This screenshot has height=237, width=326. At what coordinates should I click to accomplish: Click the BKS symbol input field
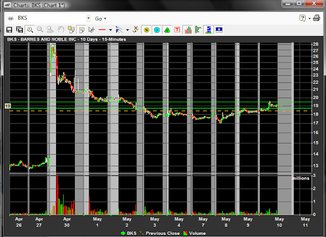(x=51, y=18)
